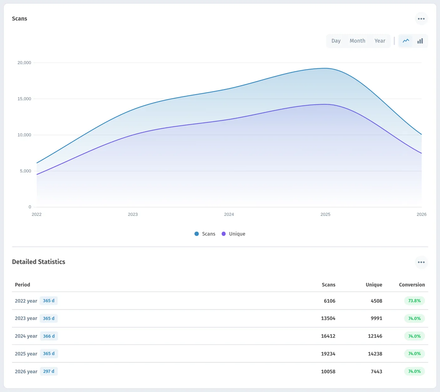This screenshot has height=392, width=440.
Task: Click the Period column header
Action: coord(23,285)
